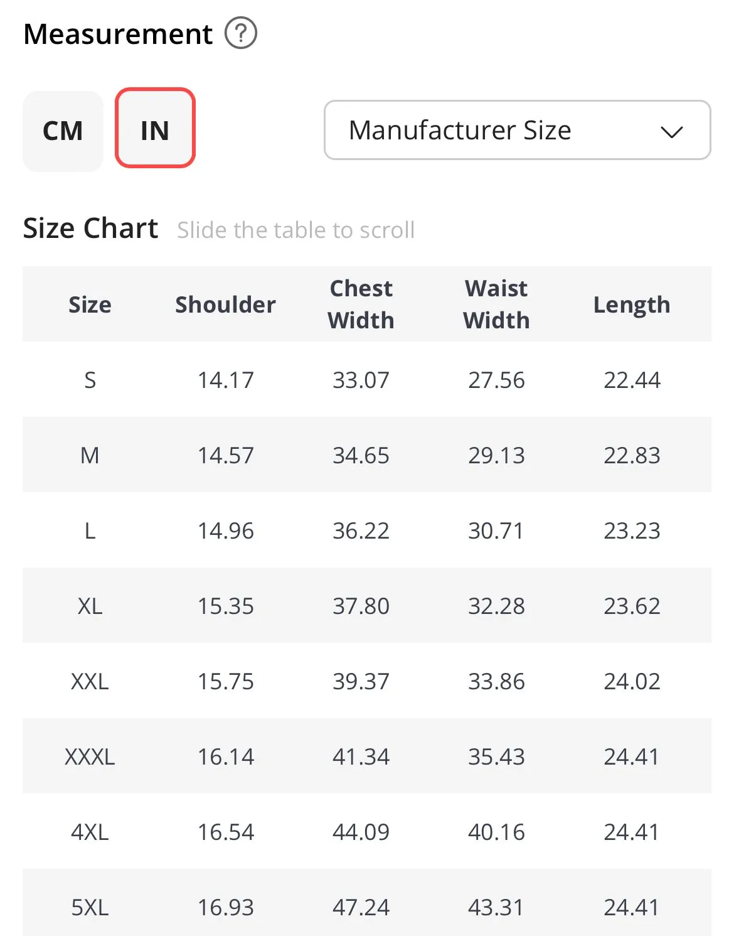Open the Measurement help question mark icon
The width and height of the screenshot is (734, 936).
click(241, 33)
